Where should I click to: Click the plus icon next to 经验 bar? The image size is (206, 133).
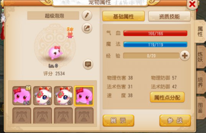[x=185, y=56]
